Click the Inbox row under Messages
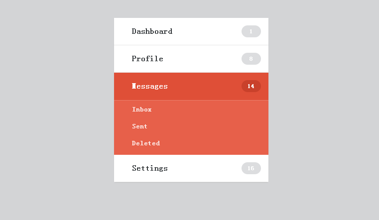Screen dimensions: 379x220 [x=191, y=110]
